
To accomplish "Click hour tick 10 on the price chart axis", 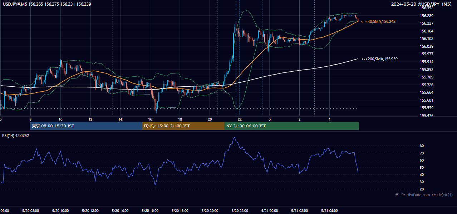I will [60, 119].
